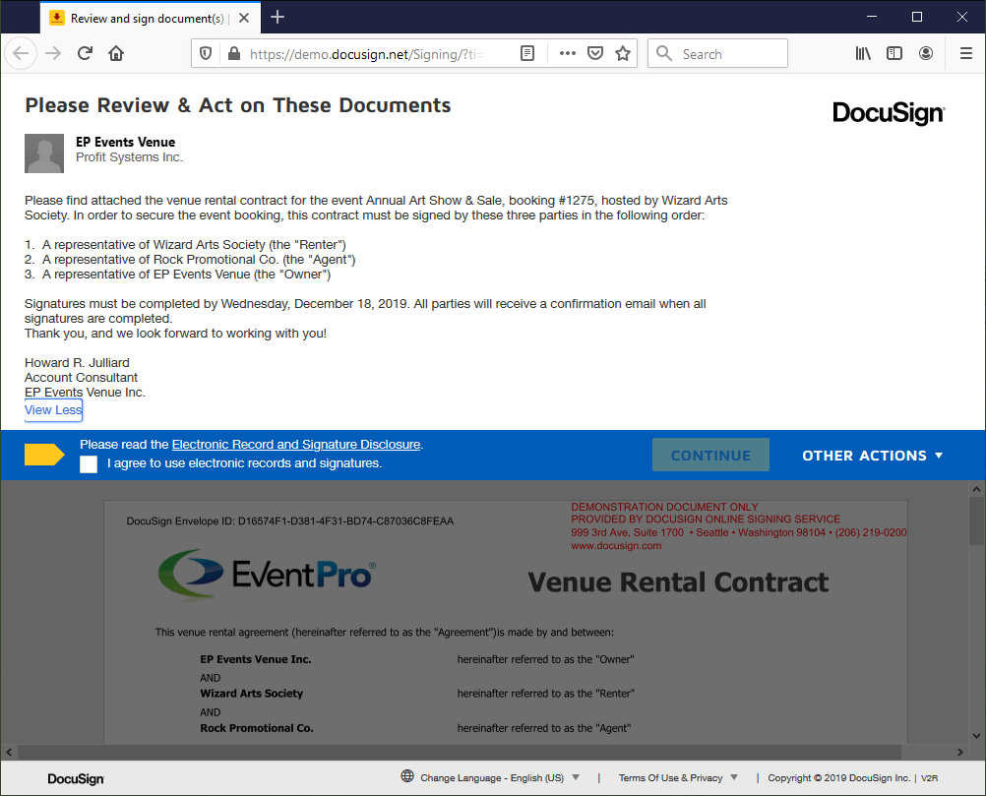View site security padlock details
The image size is (986, 796).
(234, 53)
